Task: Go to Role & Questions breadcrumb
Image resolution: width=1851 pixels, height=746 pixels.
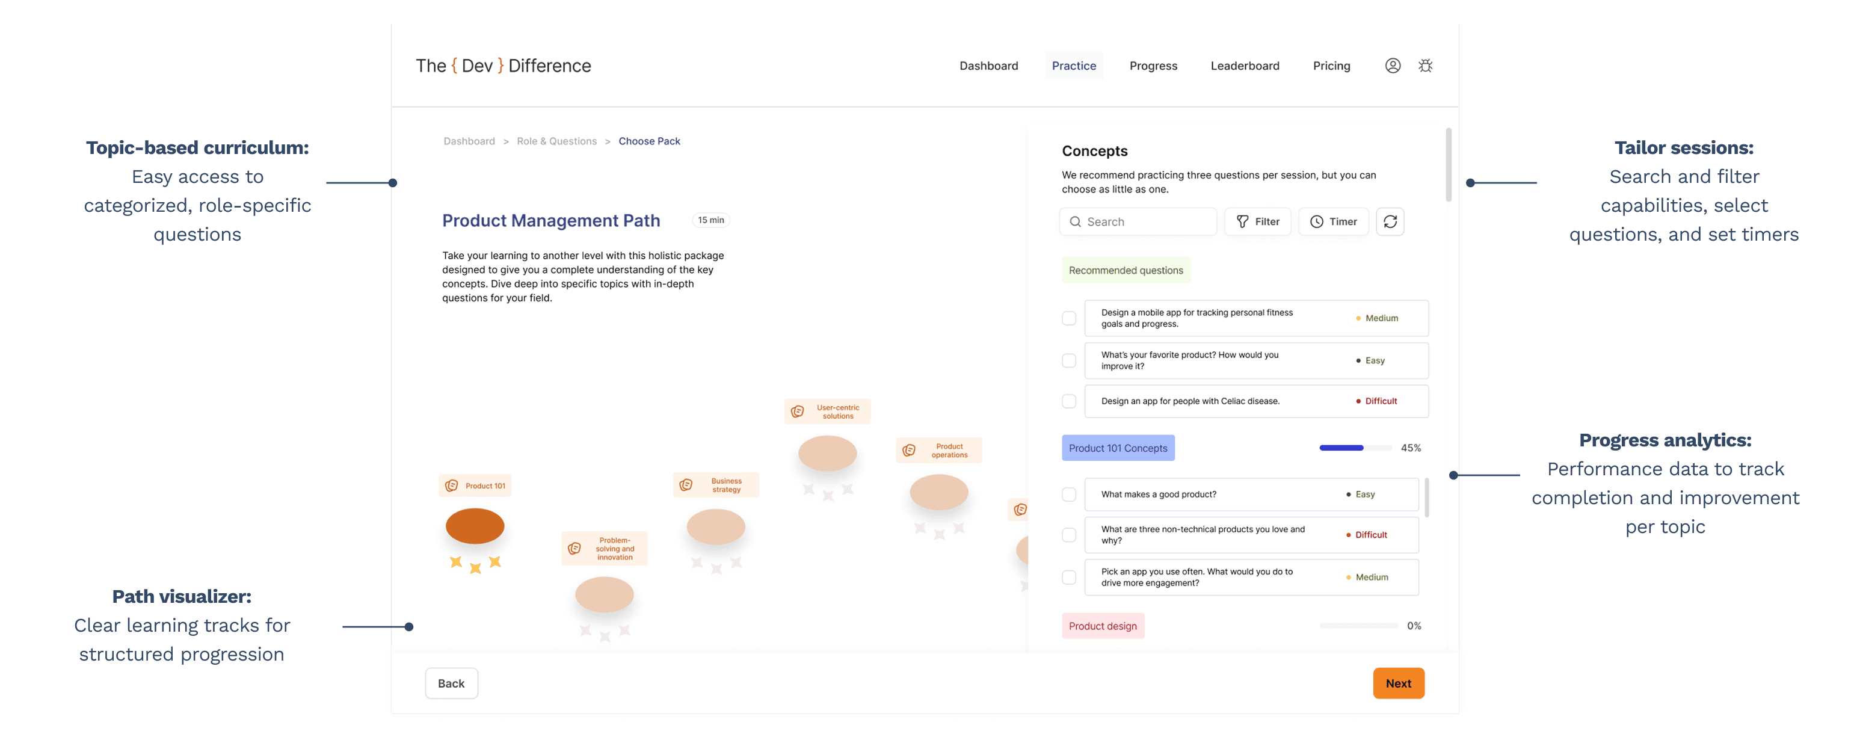Action: 556,141
